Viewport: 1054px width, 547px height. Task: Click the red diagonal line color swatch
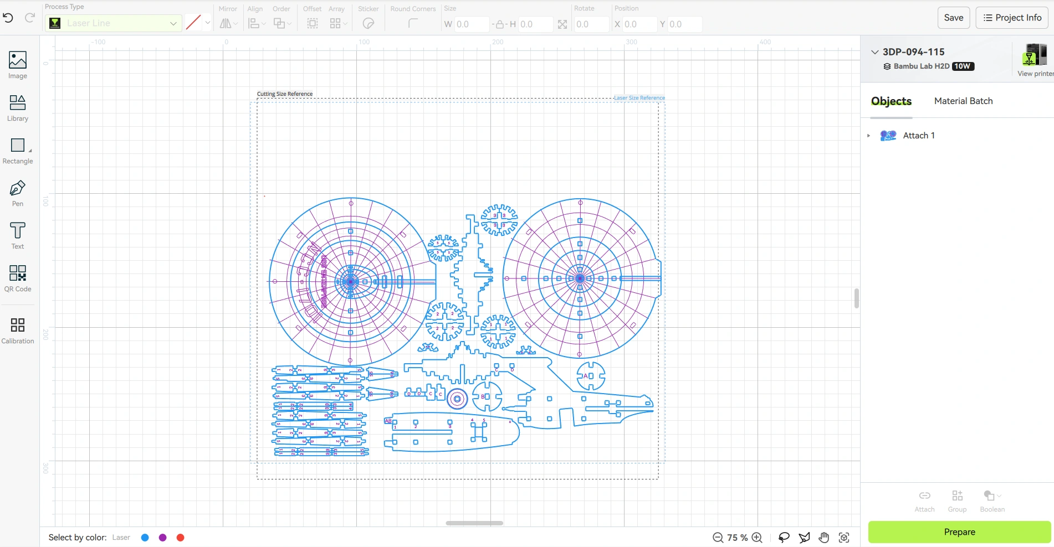pos(193,23)
